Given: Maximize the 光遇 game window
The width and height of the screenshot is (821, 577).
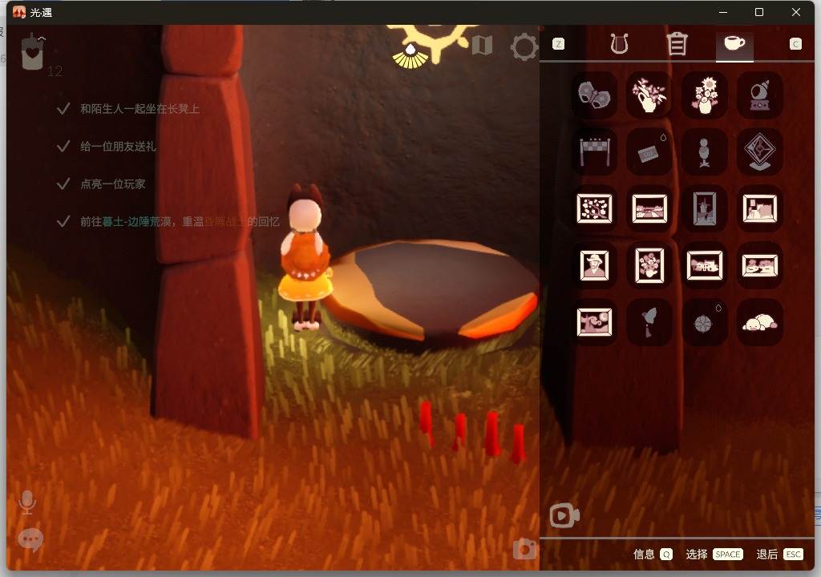Looking at the screenshot, I should (x=759, y=12).
